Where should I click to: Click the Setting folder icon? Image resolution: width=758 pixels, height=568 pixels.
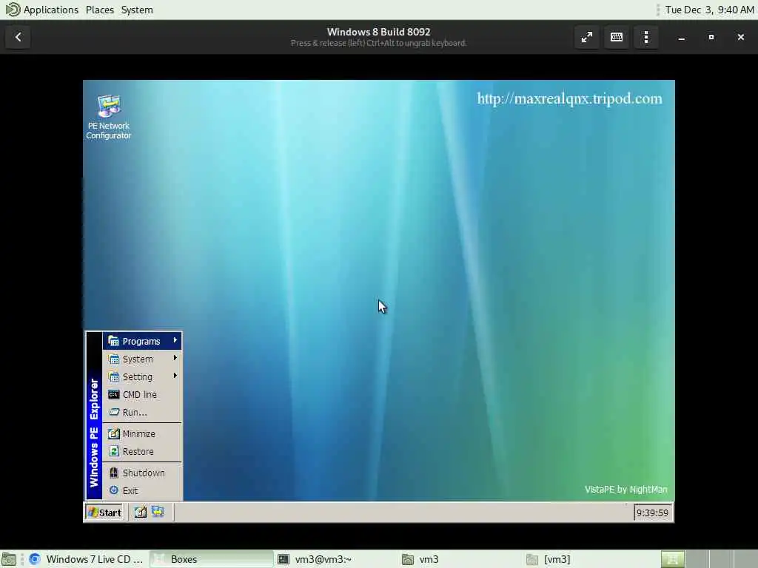coord(113,376)
